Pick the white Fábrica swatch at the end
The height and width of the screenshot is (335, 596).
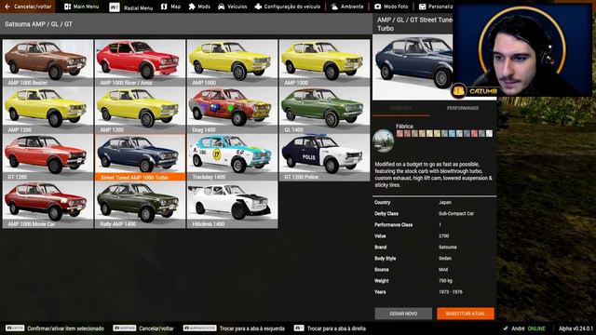[x=489, y=133]
